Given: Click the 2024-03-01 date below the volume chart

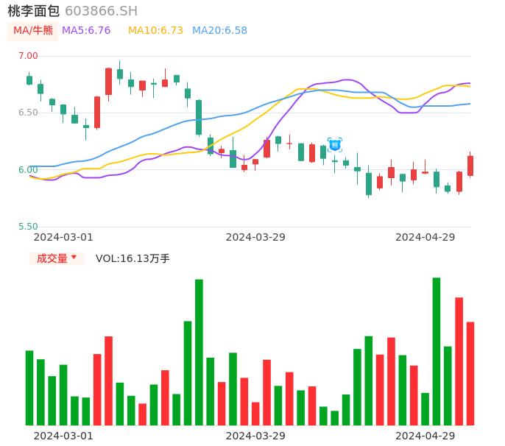Looking at the screenshot, I should [63, 436].
